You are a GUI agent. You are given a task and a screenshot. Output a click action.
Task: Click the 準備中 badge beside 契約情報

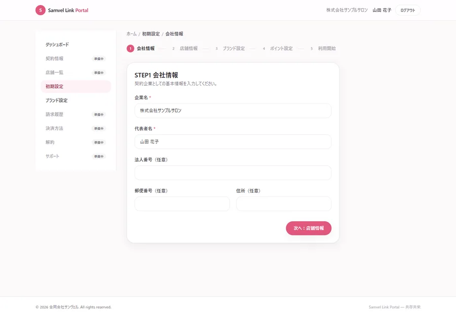pos(99,59)
